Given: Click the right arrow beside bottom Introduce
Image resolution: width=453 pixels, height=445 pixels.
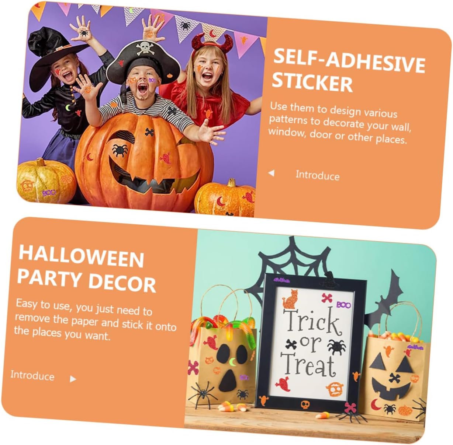Looking at the screenshot, I should [73, 379].
